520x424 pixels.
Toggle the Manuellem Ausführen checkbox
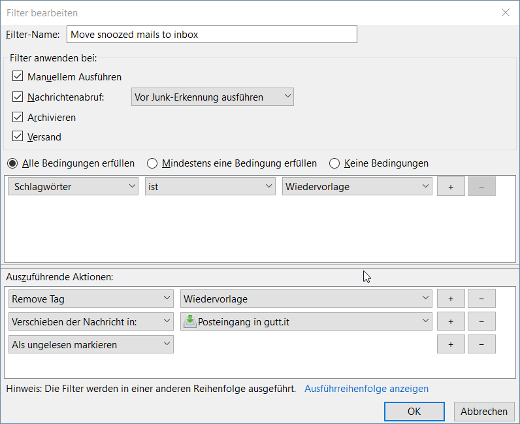click(18, 76)
